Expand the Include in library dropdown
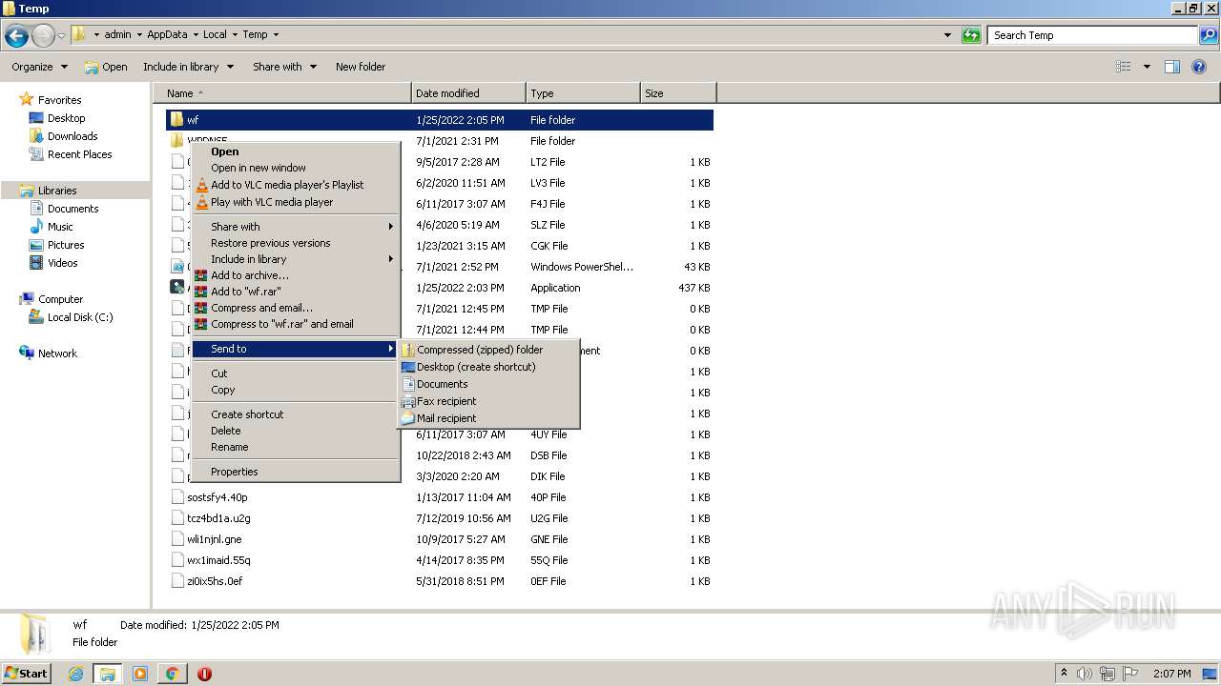The image size is (1221, 686). [188, 67]
